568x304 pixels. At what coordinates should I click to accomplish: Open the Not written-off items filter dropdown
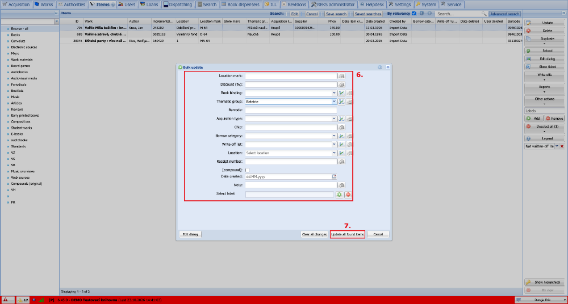[x=557, y=146]
